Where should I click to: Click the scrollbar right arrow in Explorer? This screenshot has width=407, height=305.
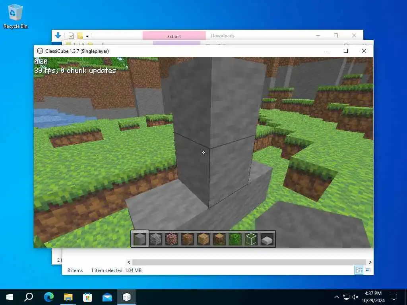(x=370, y=262)
